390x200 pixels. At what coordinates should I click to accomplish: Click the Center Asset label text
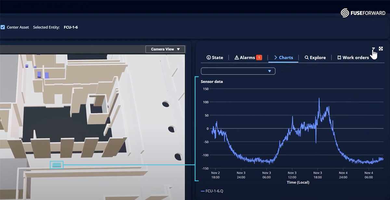(18, 27)
